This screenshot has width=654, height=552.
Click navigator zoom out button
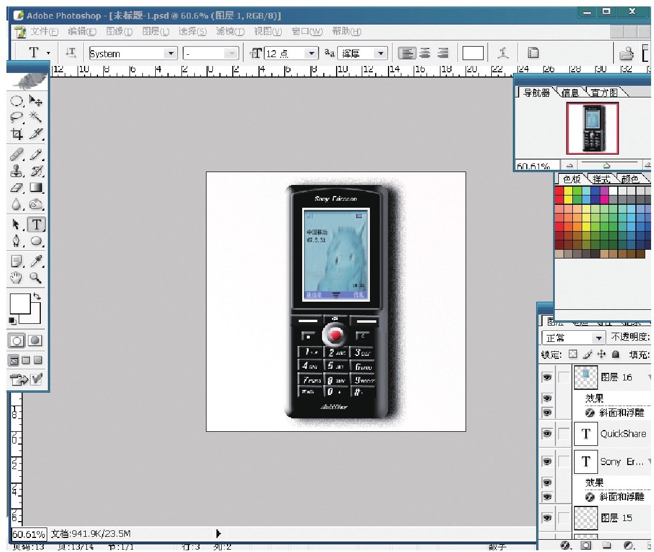tap(569, 166)
